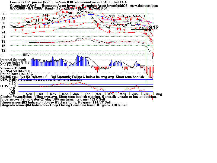Click the 'Volume= 192400' value
The image size is (217, 163).
(x=13, y=68)
